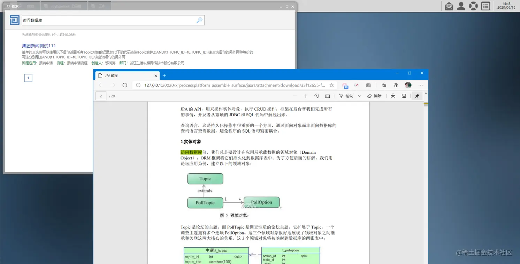Click the fit-to-width icon in the PDF toolbar
Image resolution: width=520 pixels, height=264 pixels.
[x=327, y=96]
